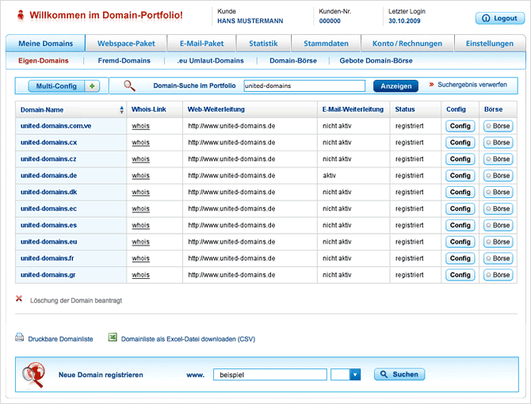Toggle Börse for united-domains.eu
This screenshot has height=404, width=531.
tap(499, 242)
